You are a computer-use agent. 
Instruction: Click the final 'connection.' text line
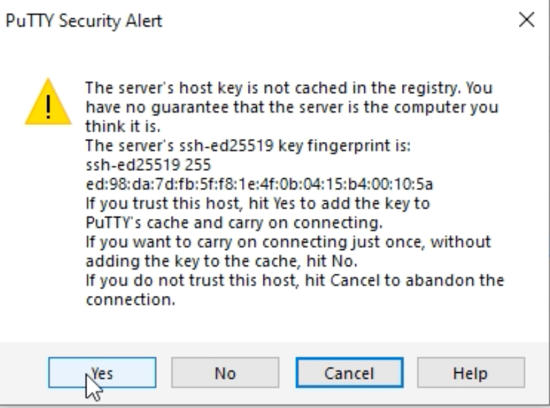coord(130,300)
